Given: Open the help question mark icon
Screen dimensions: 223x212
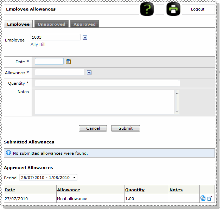Looking at the screenshot, I should 147,9.
